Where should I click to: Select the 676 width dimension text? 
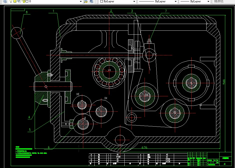click(x=145, y=148)
